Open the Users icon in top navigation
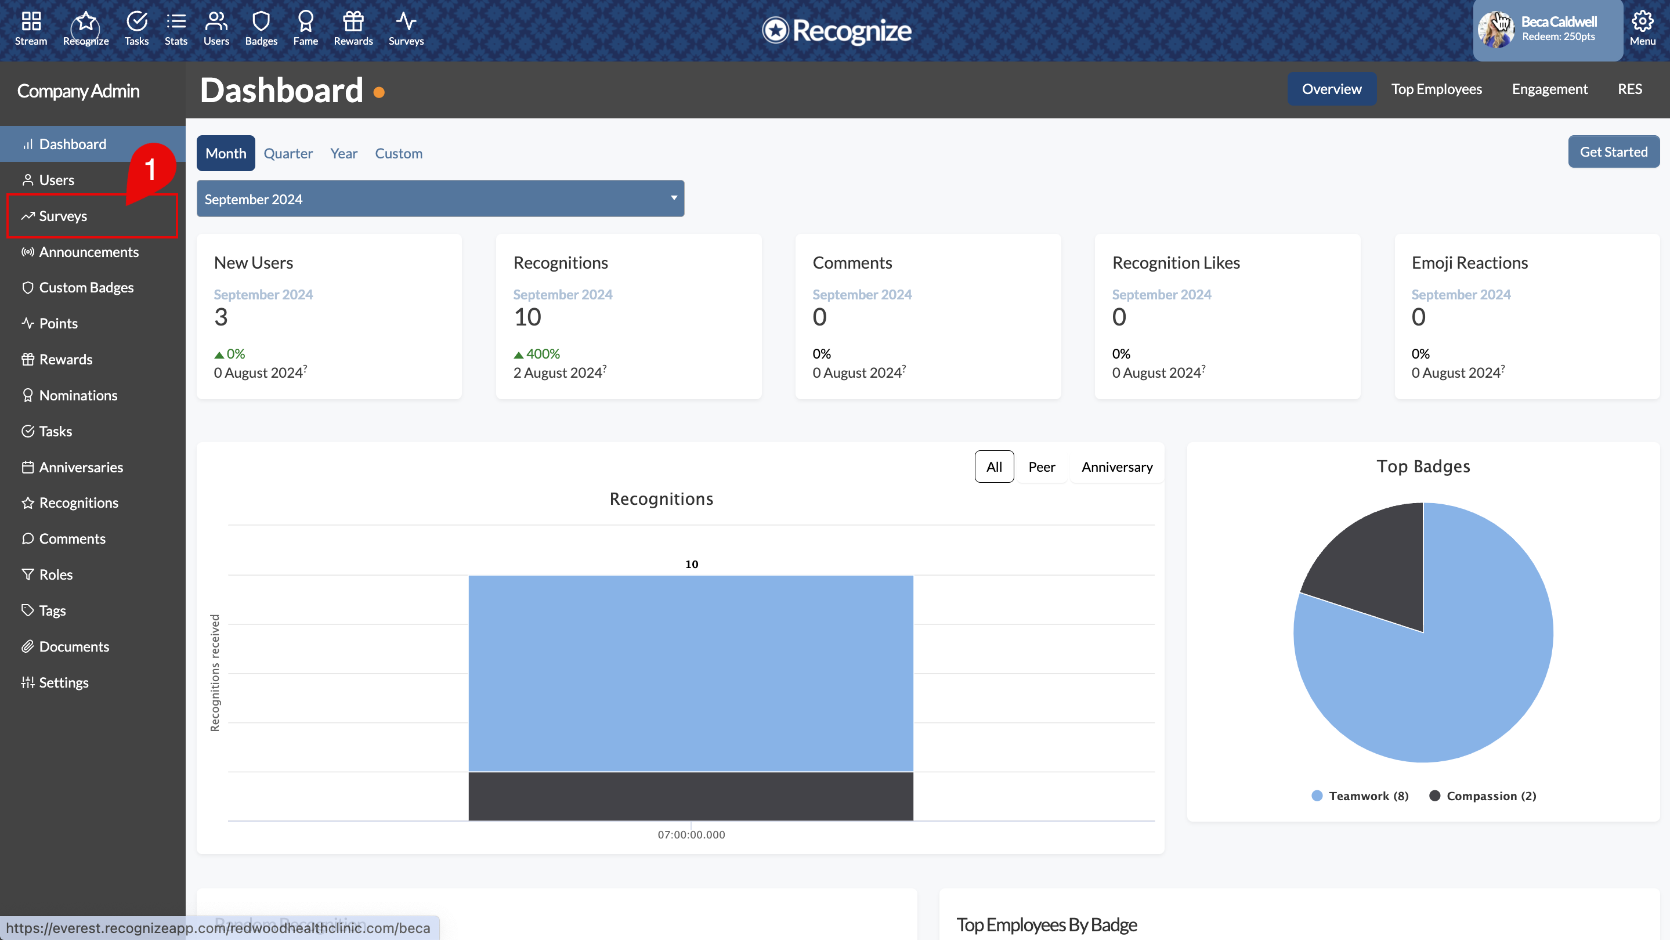 (216, 28)
